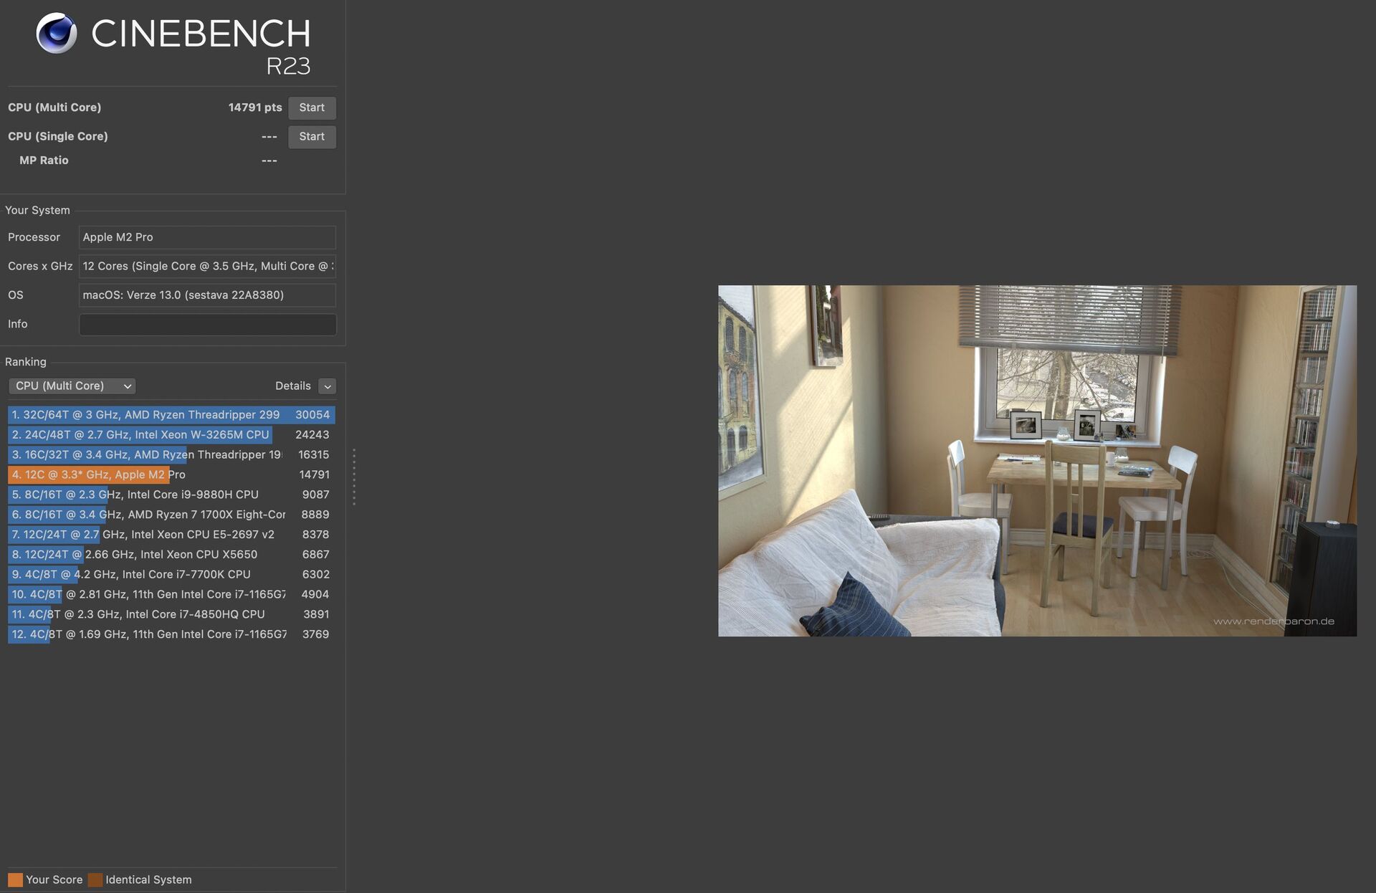Start the CPU (Single Core) benchmark
1376x893 pixels.
(312, 137)
